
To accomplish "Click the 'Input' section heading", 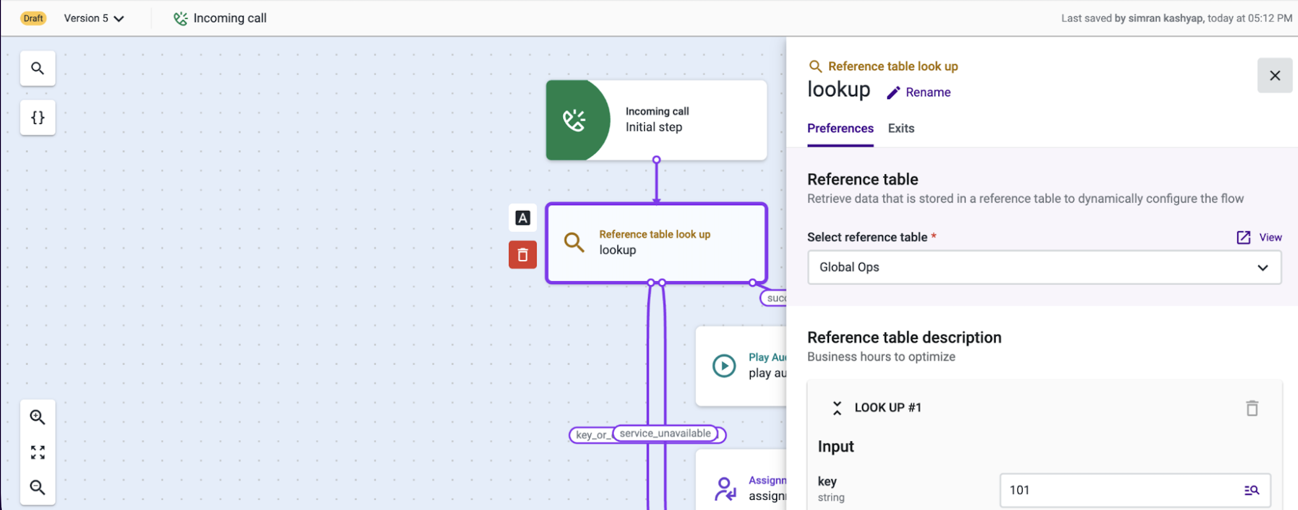I will (x=836, y=446).
